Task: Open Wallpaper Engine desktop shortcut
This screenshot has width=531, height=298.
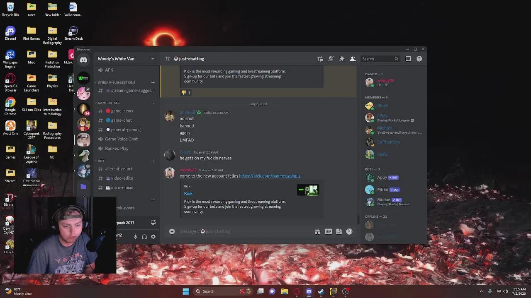Action: click(x=10, y=59)
